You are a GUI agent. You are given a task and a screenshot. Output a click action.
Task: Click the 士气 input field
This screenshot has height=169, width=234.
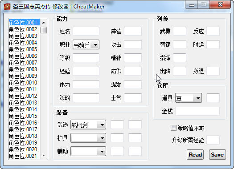click(x=133, y=98)
